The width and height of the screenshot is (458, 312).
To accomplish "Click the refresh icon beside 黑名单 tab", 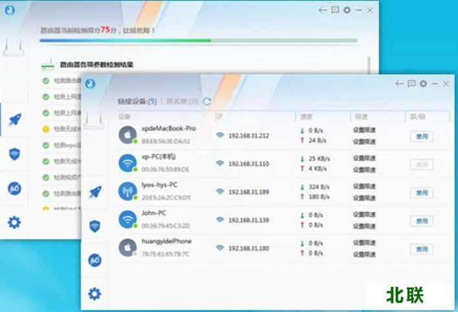I will [207, 101].
